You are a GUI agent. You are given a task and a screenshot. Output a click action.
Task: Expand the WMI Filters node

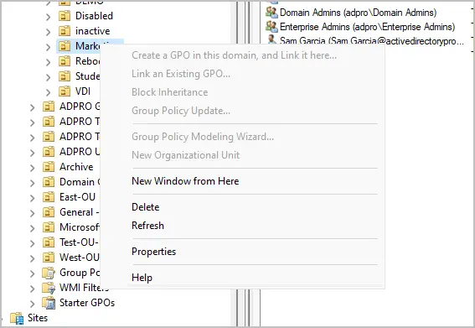point(33,289)
